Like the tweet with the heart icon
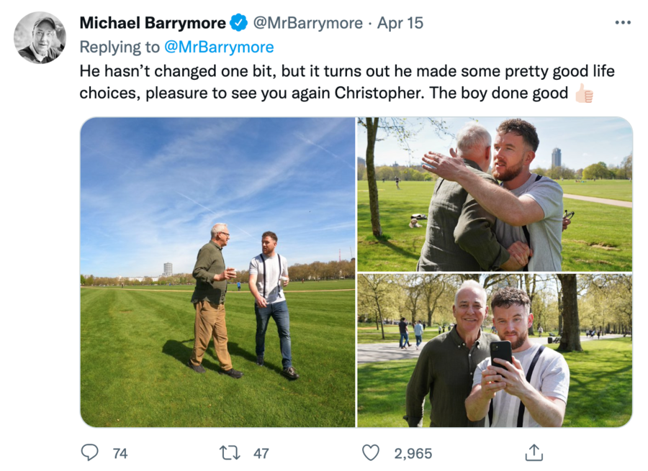Image resolution: width=648 pixels, height=471 pixels. tap(370, 452)
